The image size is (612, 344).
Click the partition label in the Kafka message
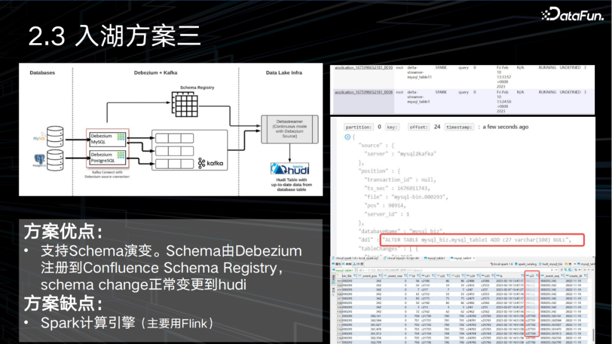point(359,127)
